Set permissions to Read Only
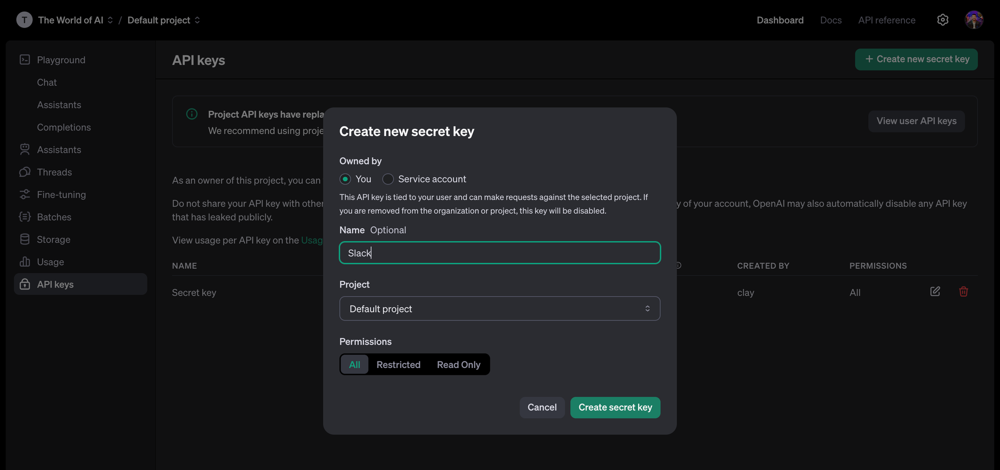 coord(458,364)
